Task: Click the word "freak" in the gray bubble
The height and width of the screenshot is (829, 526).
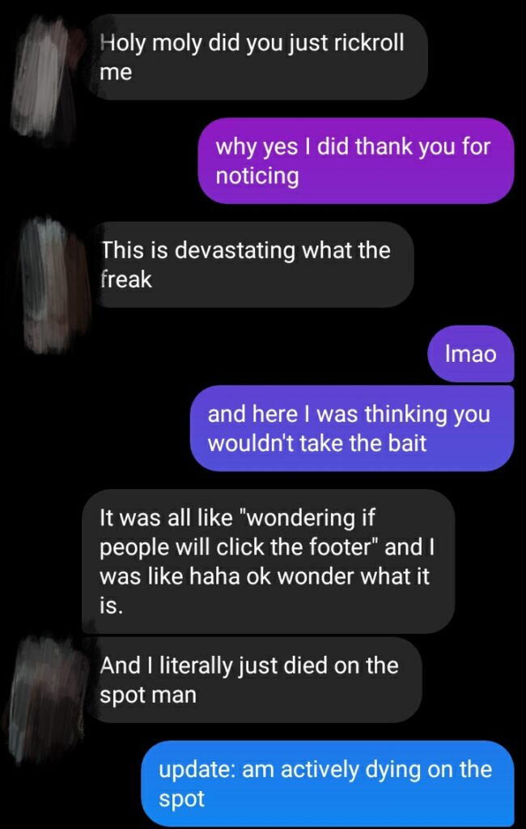Action: [x=125, y=279]
